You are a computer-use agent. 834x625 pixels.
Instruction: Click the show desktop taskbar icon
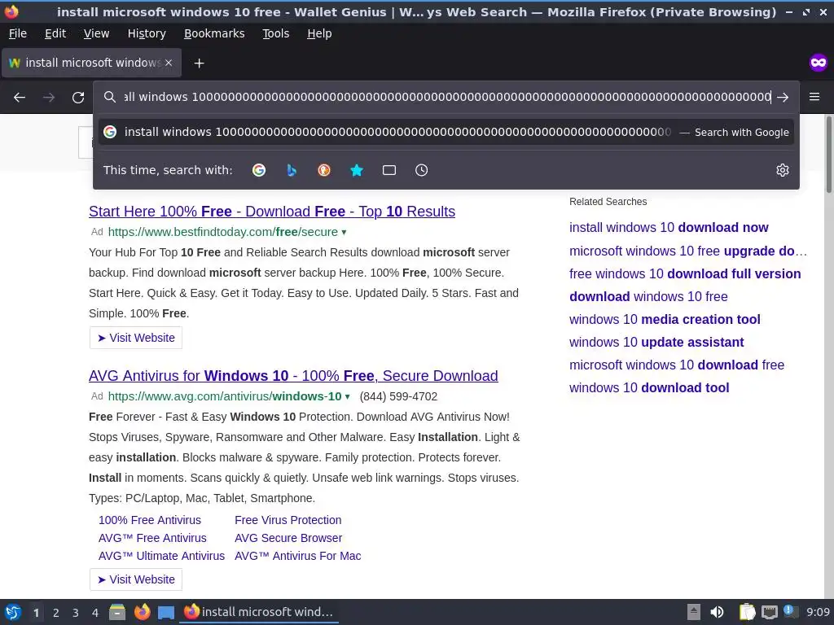(166, 612)
